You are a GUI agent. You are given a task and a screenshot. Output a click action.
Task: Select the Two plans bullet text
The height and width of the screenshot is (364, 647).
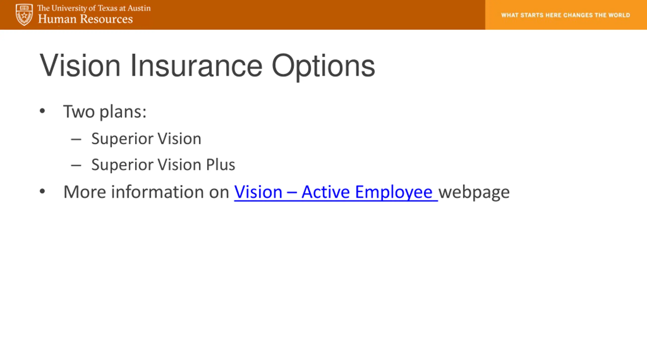click(x=105, y=112)
